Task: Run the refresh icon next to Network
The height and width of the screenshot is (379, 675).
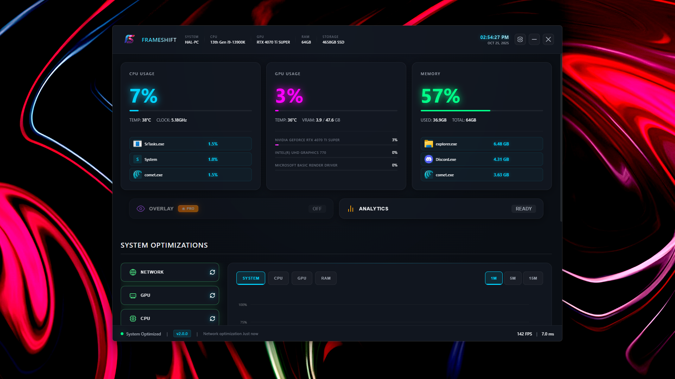Action: [x=212, y=272]
